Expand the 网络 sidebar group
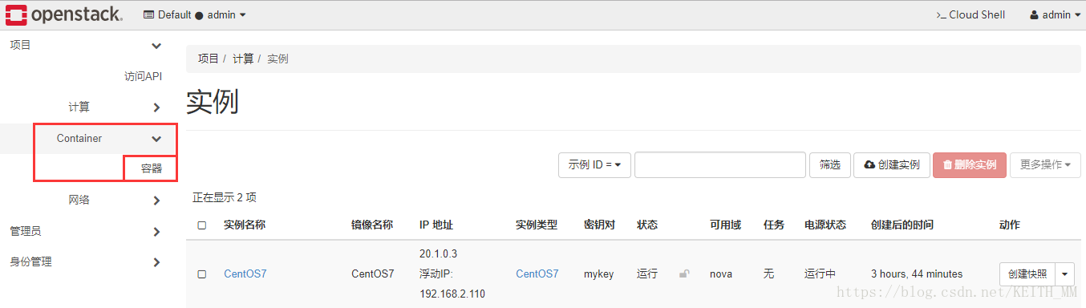Image resolution: width=1086 pixels, height=308 pixels. coord(156,201)
